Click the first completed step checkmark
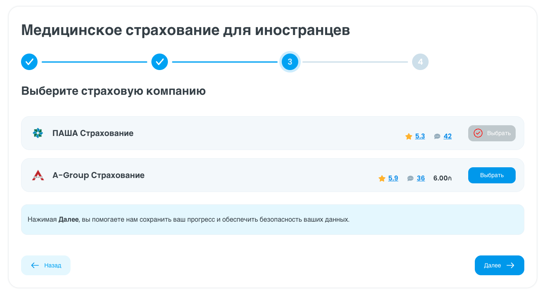This screenshot has width=547, height=295. [x=29, y=62]
